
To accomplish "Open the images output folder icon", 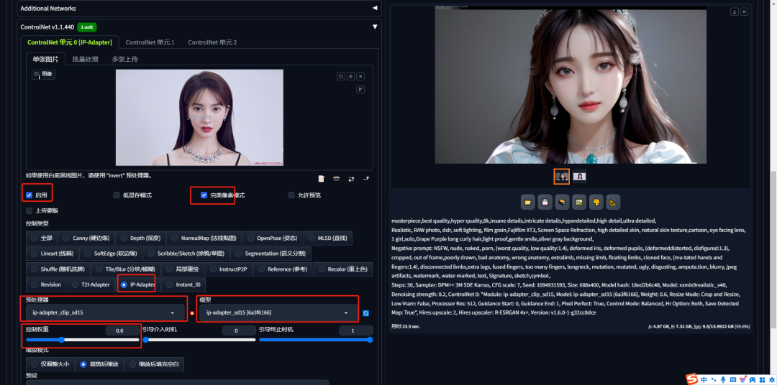I will click(528, 202).
